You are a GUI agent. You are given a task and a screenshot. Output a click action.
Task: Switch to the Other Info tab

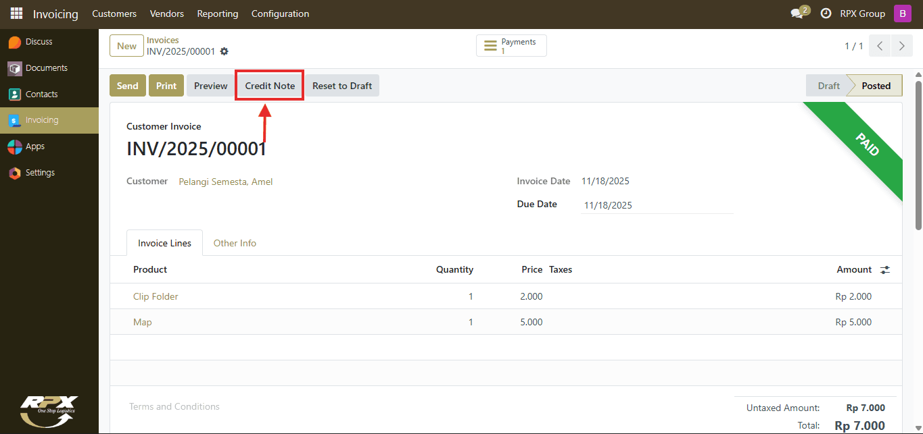coord(235,243)
